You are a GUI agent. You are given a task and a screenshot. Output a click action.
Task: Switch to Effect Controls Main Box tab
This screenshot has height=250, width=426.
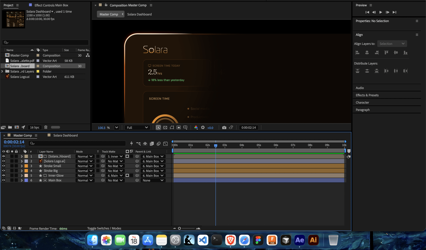[51, 5]
